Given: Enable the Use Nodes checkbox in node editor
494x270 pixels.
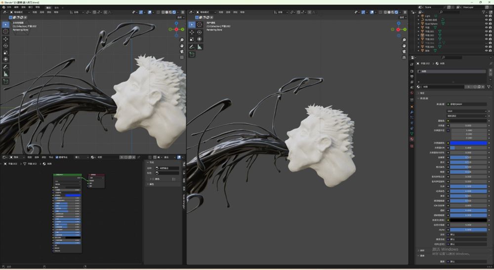Looking at the screenshot, I should [57, 157].
